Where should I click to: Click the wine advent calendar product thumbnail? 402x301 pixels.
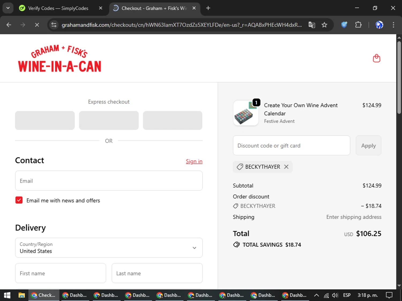point(246,113)
